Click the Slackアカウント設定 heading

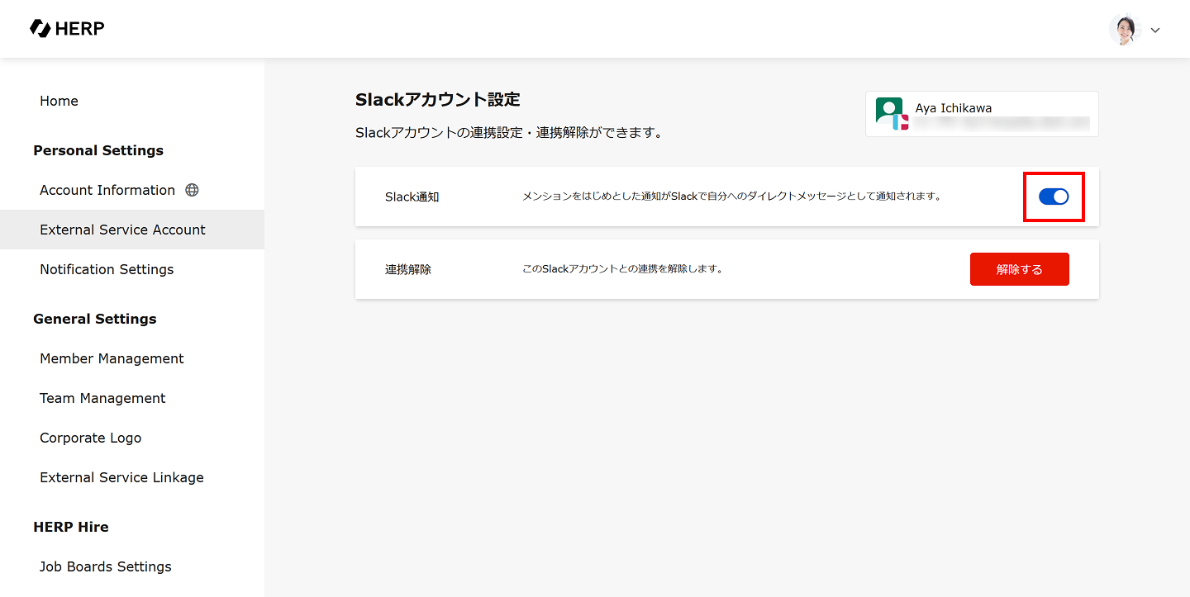click(x=438, y=100)
